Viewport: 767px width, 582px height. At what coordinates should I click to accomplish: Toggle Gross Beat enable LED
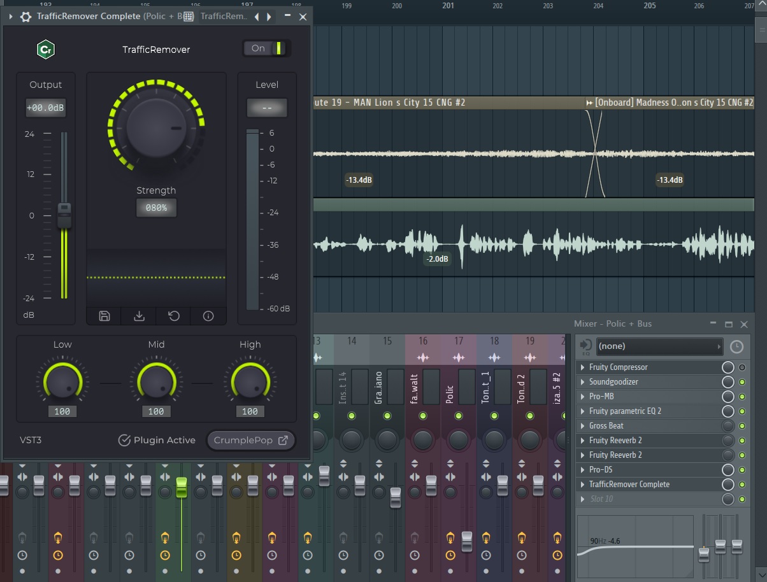[x=742, y=426]
